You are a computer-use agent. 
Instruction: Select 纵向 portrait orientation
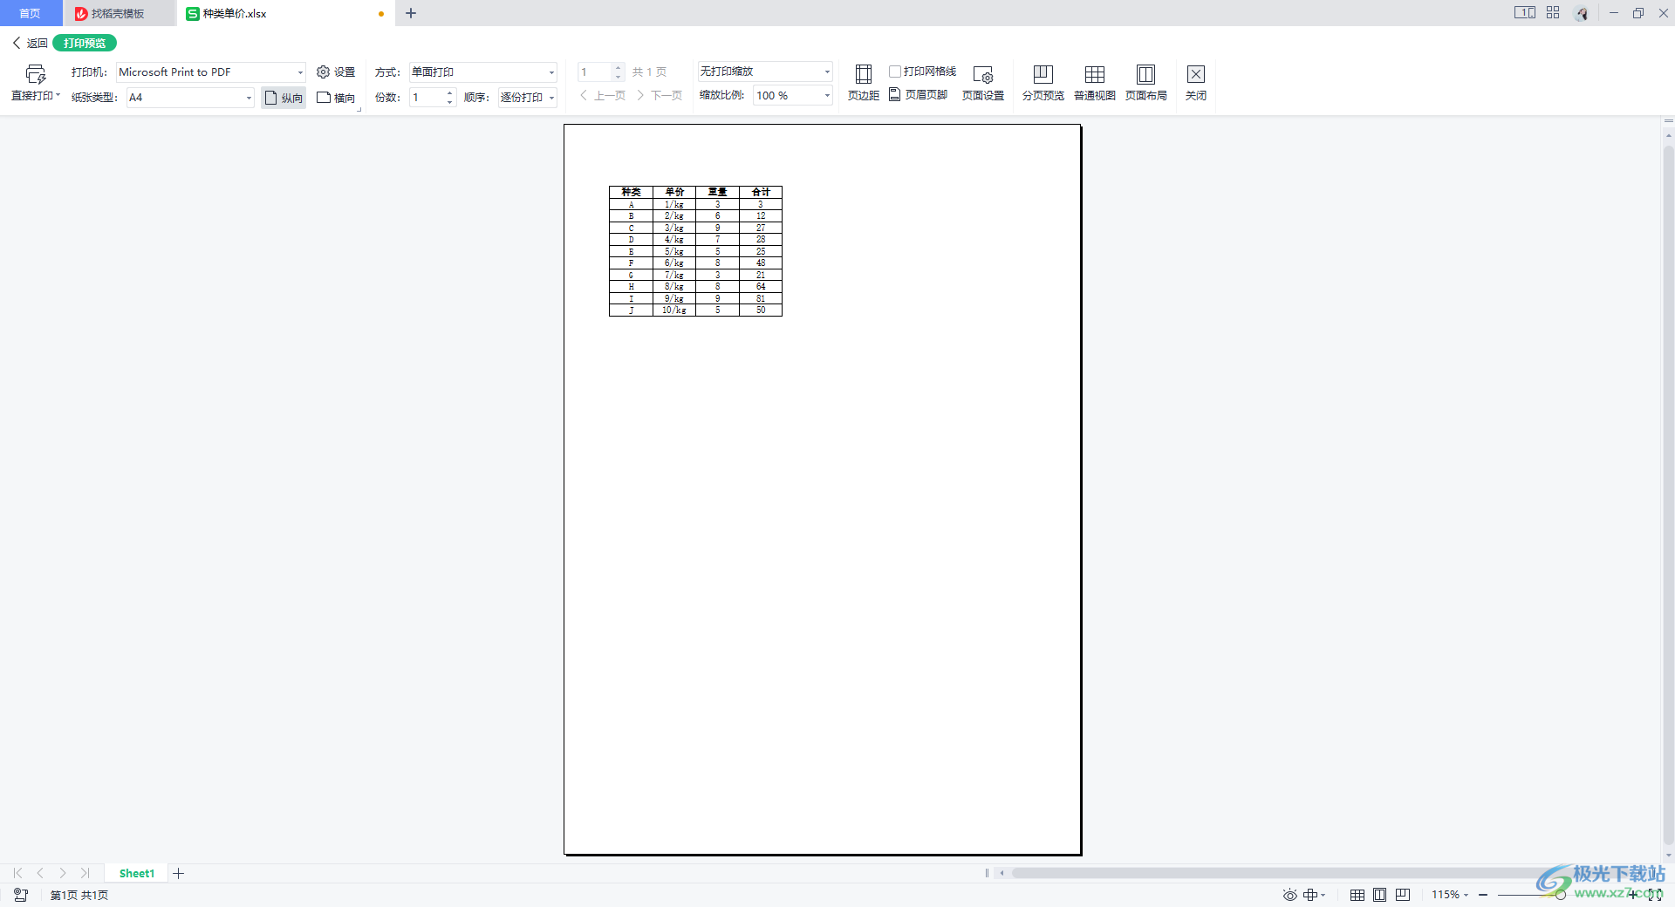pos(284,98)
